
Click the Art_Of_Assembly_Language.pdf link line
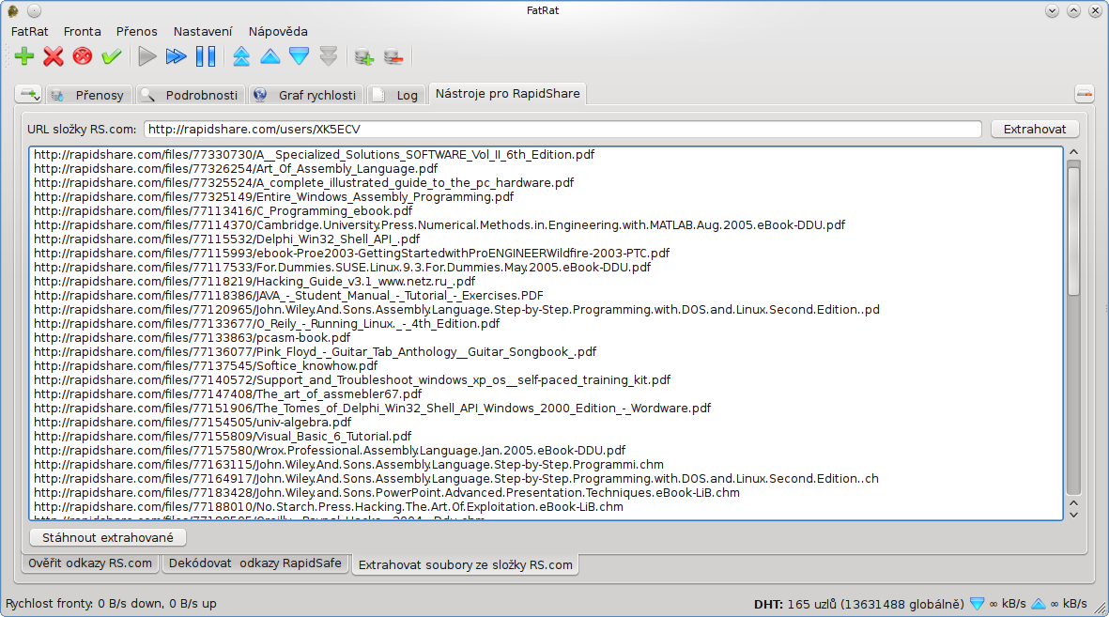(236, 168)
